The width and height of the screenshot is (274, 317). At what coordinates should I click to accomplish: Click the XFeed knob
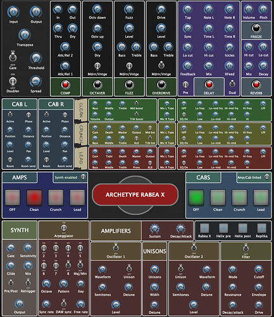(229, 66)
